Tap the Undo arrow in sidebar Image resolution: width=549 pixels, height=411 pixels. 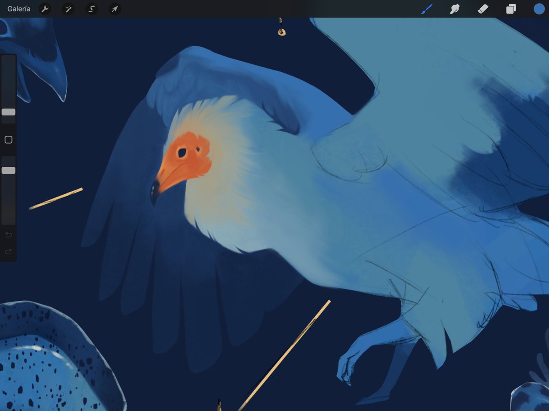8,235
